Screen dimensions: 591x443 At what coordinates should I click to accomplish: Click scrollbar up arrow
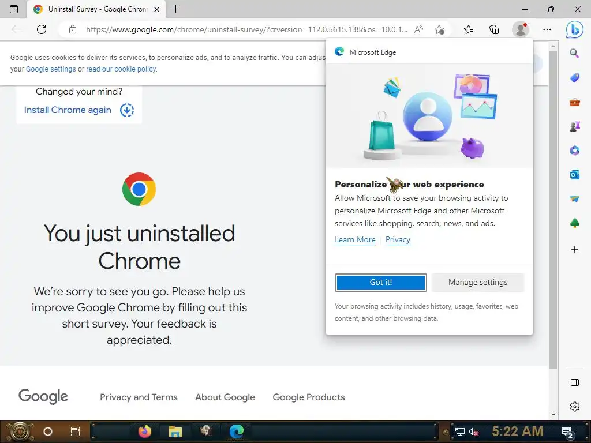pyautogui.click(x=553, y=46)
